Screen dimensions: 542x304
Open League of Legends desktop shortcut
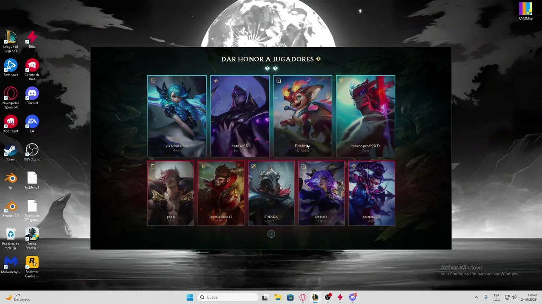point(11,42)
